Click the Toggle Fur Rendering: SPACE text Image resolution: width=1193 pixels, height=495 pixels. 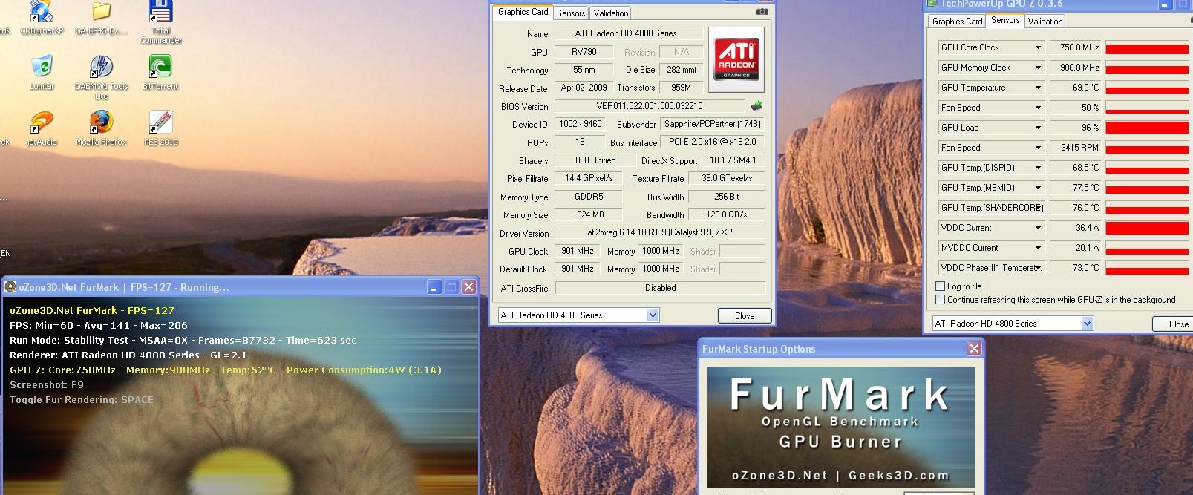tap(82, 399)
